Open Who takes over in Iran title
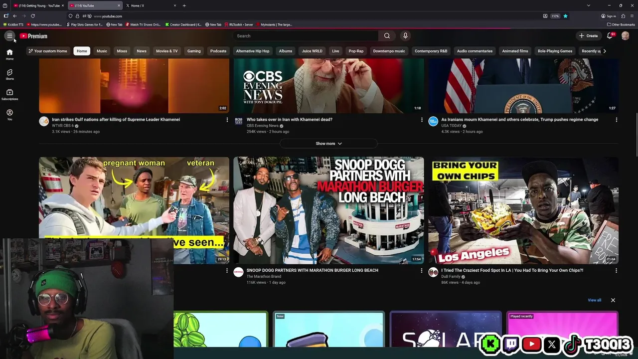This screenshot has width=638, height=359. 290,120
